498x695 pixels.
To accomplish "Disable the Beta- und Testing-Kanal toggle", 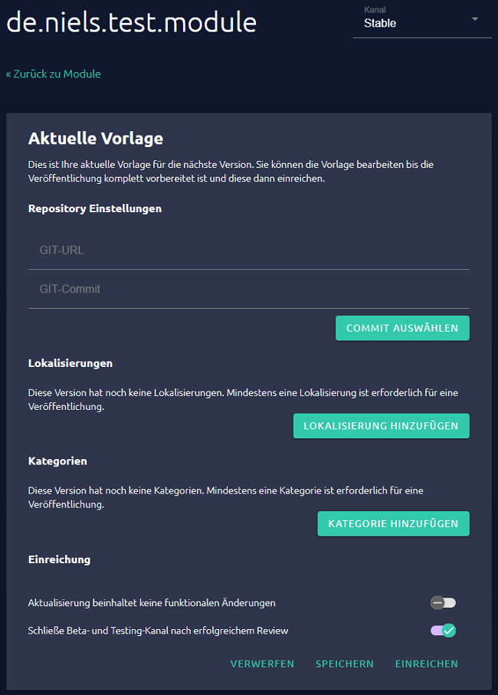I will 443,630.
